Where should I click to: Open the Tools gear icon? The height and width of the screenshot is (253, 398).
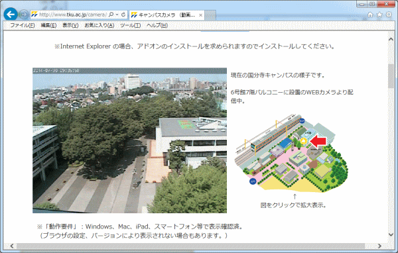click(389, 15)
